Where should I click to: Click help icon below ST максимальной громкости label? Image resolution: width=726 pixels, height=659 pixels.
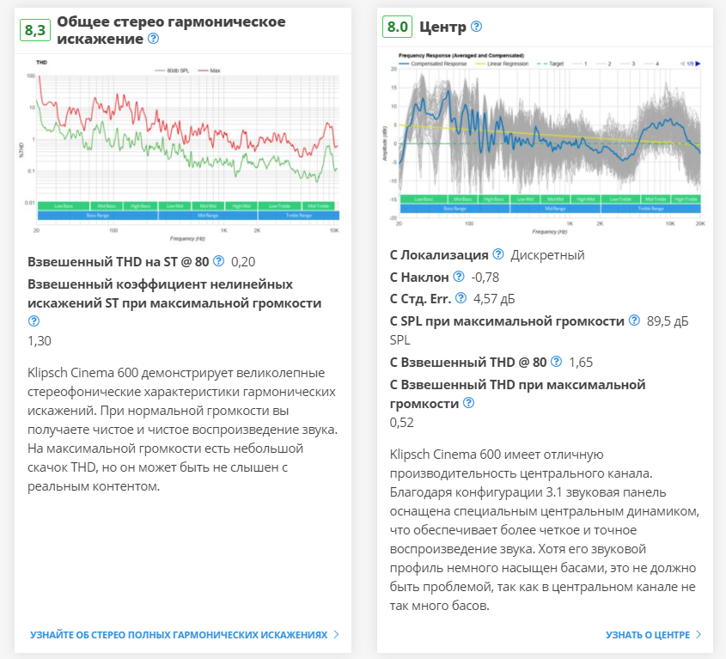click(34, 321)
